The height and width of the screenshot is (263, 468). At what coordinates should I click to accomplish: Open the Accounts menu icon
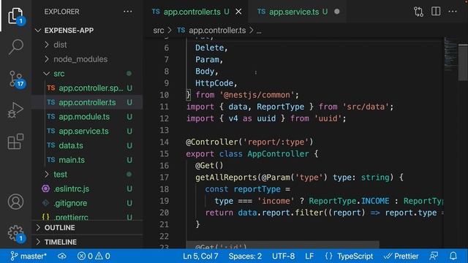pos(15,202)
